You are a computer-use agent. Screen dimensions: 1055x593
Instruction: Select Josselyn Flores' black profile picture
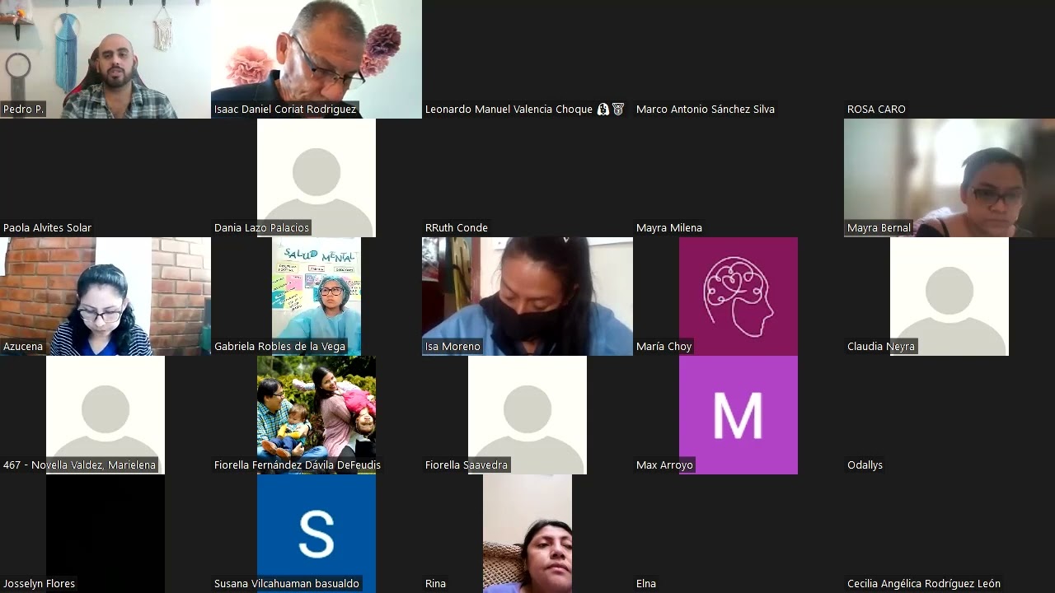coord(105,534)
